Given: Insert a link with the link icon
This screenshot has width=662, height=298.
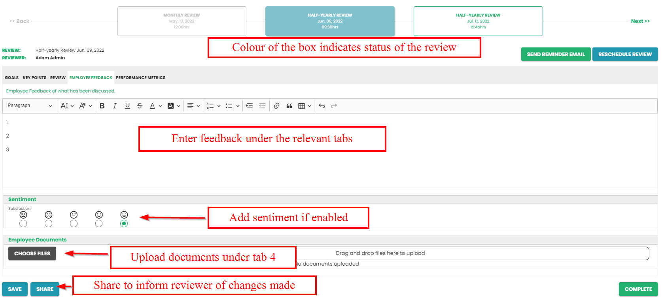Looking at the screenshot, I should click(x=276, y=106).
